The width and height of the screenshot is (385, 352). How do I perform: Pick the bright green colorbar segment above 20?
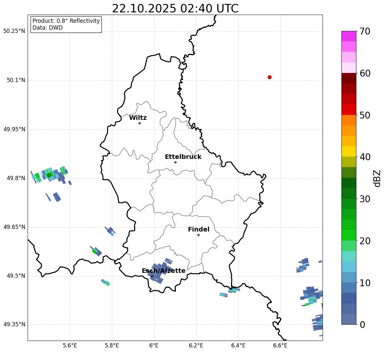(349, 235)
